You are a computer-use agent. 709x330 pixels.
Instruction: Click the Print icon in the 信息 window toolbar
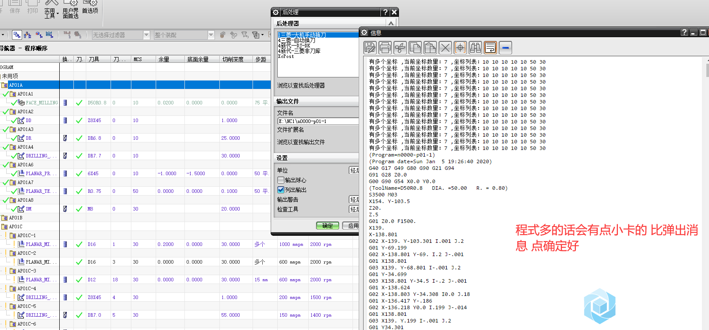[385, 47]
